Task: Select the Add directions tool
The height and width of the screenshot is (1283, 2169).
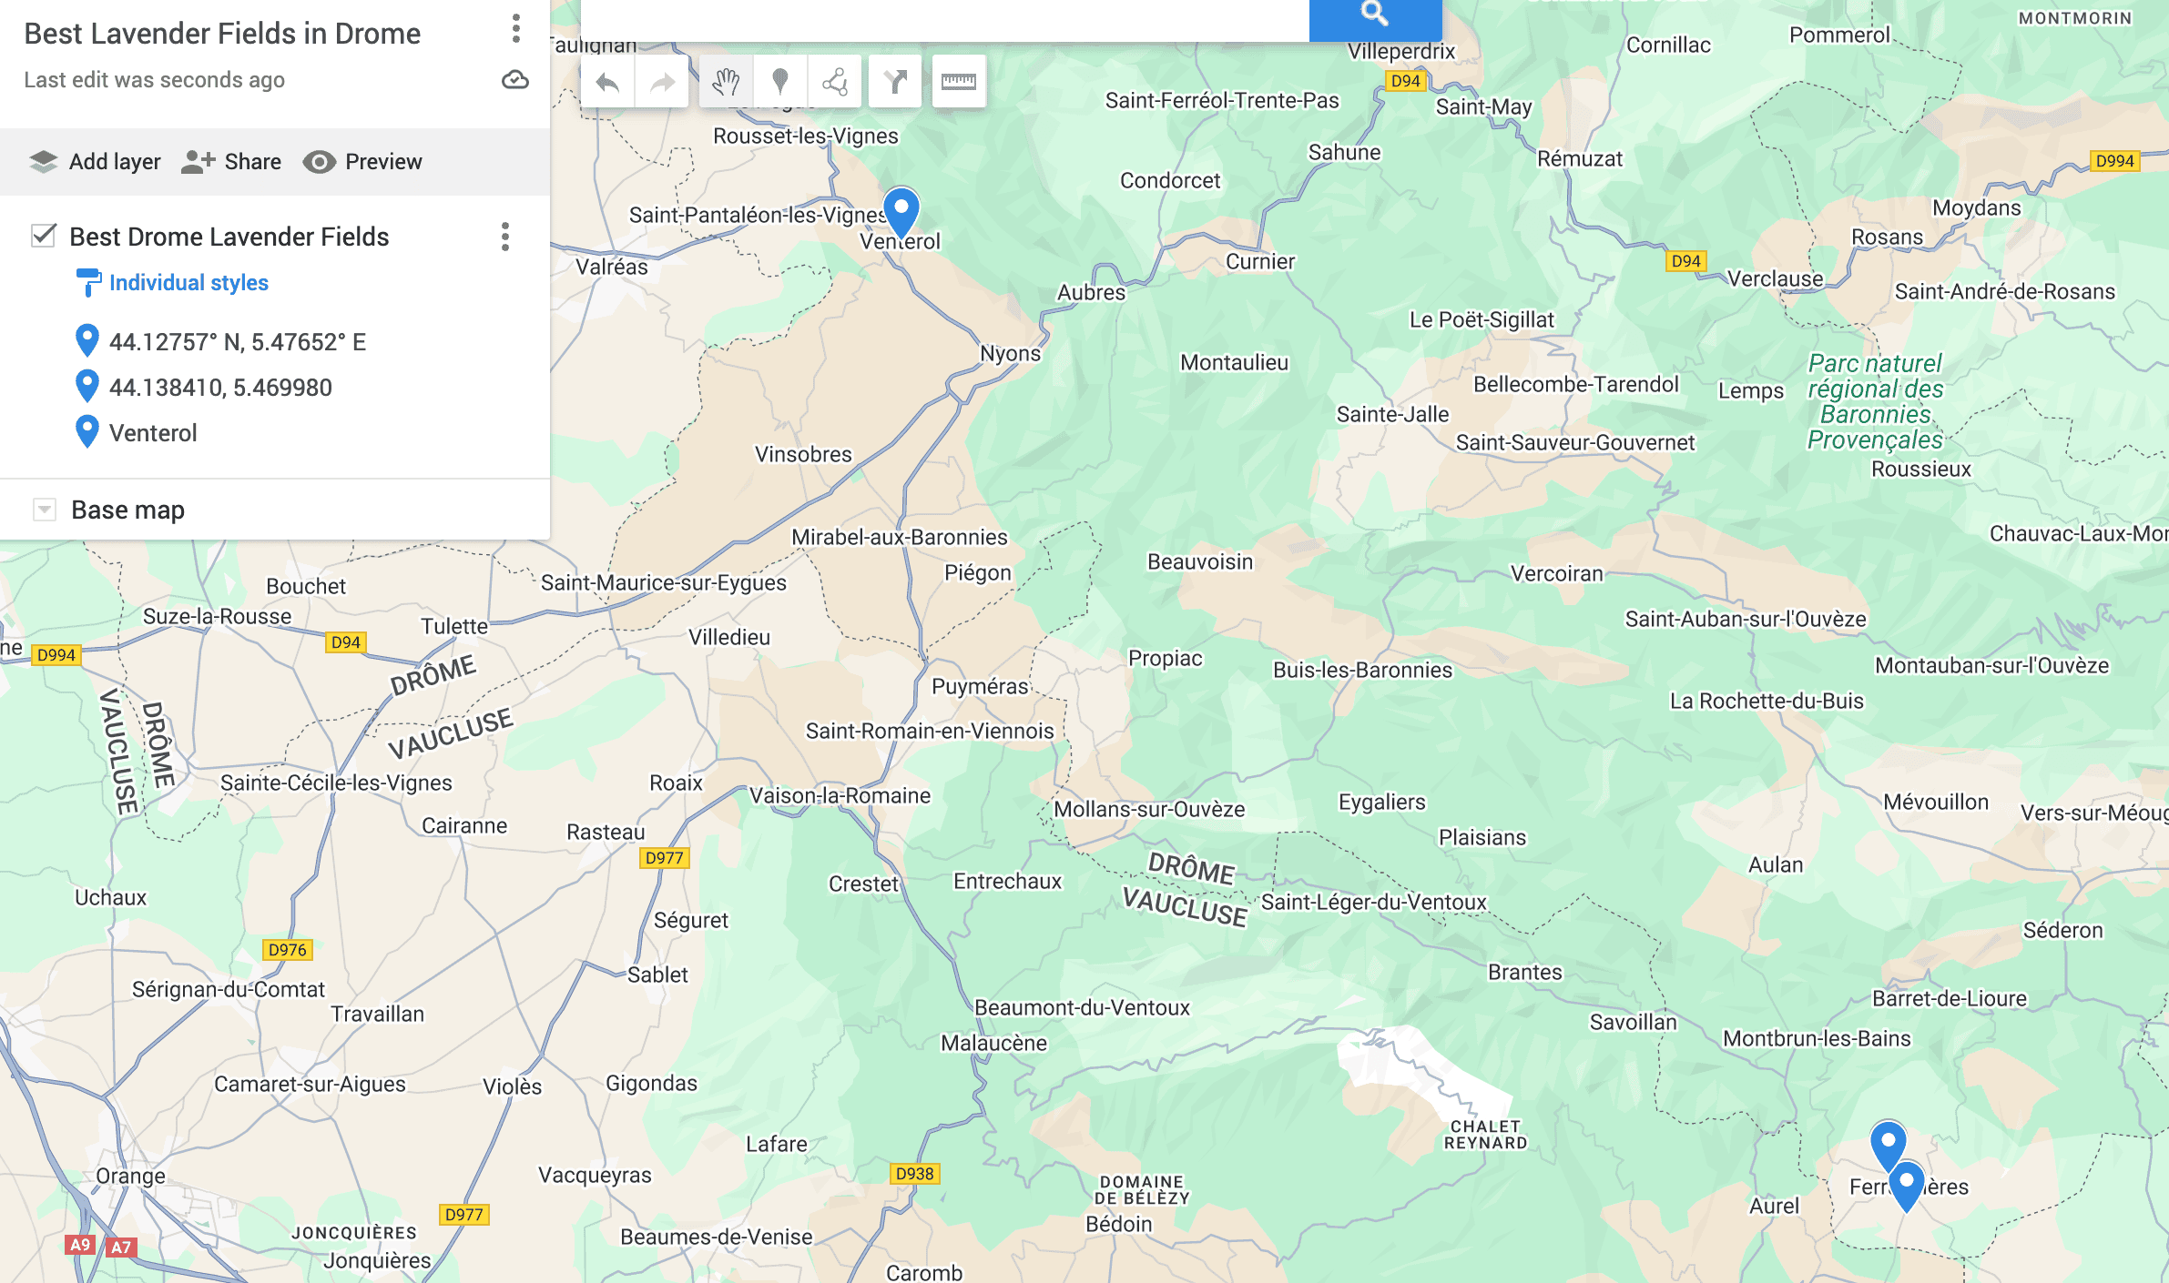Action: (x=895, y=82)
